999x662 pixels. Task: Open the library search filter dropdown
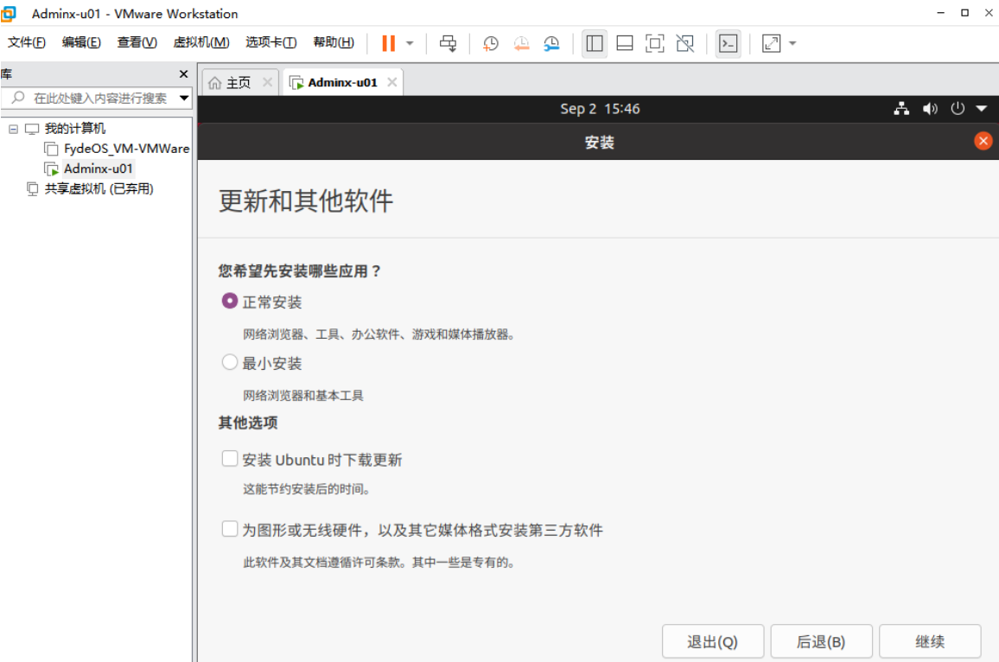184,99
